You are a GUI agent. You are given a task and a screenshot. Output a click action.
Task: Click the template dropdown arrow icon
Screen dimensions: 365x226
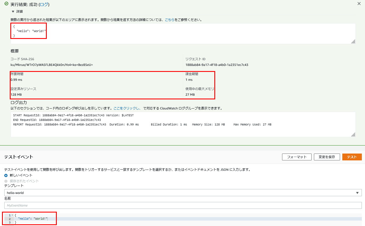(x=357, y=193)
